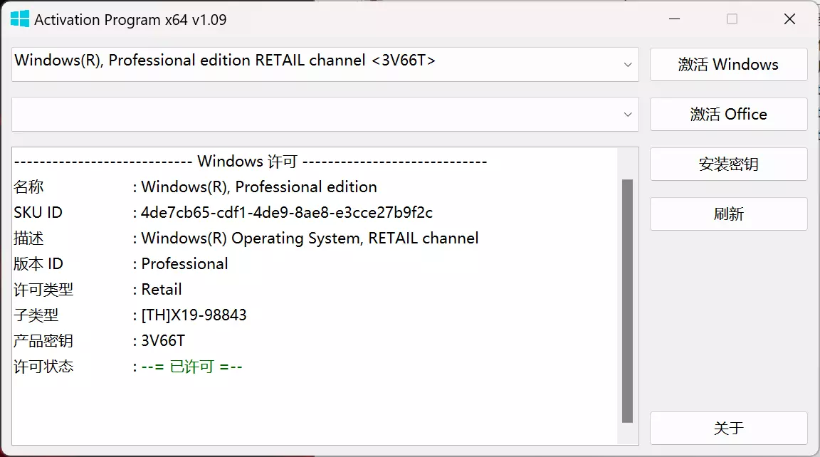Viewport: 820px width, 457px height.
Task: Click the Retail license type value
Action: [x=162, y=289]
